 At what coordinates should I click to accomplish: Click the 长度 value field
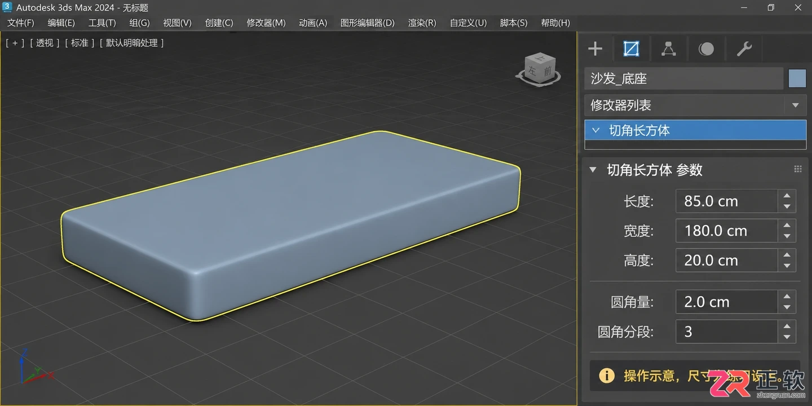[727, 201]
